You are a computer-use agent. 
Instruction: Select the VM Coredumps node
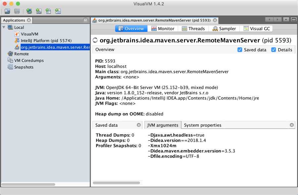click(29, 60)
